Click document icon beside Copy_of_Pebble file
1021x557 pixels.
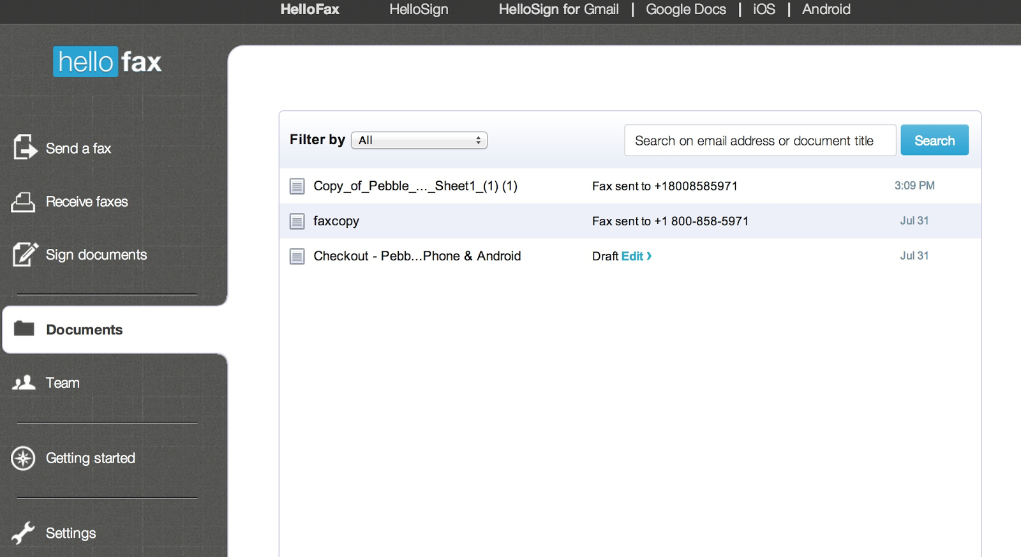pos(297,186)
